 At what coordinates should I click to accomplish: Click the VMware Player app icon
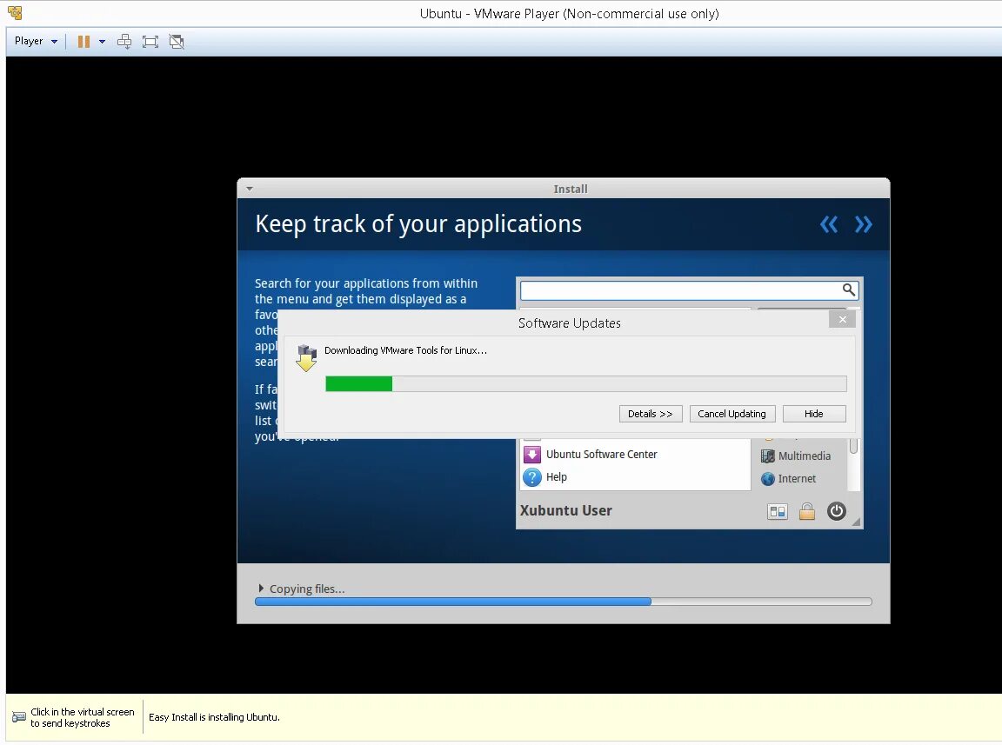(x=15, y=13)
